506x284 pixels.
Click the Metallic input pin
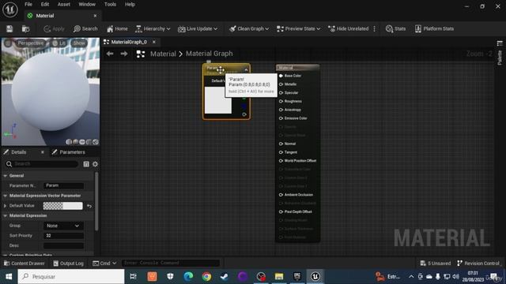coord(281,84)
